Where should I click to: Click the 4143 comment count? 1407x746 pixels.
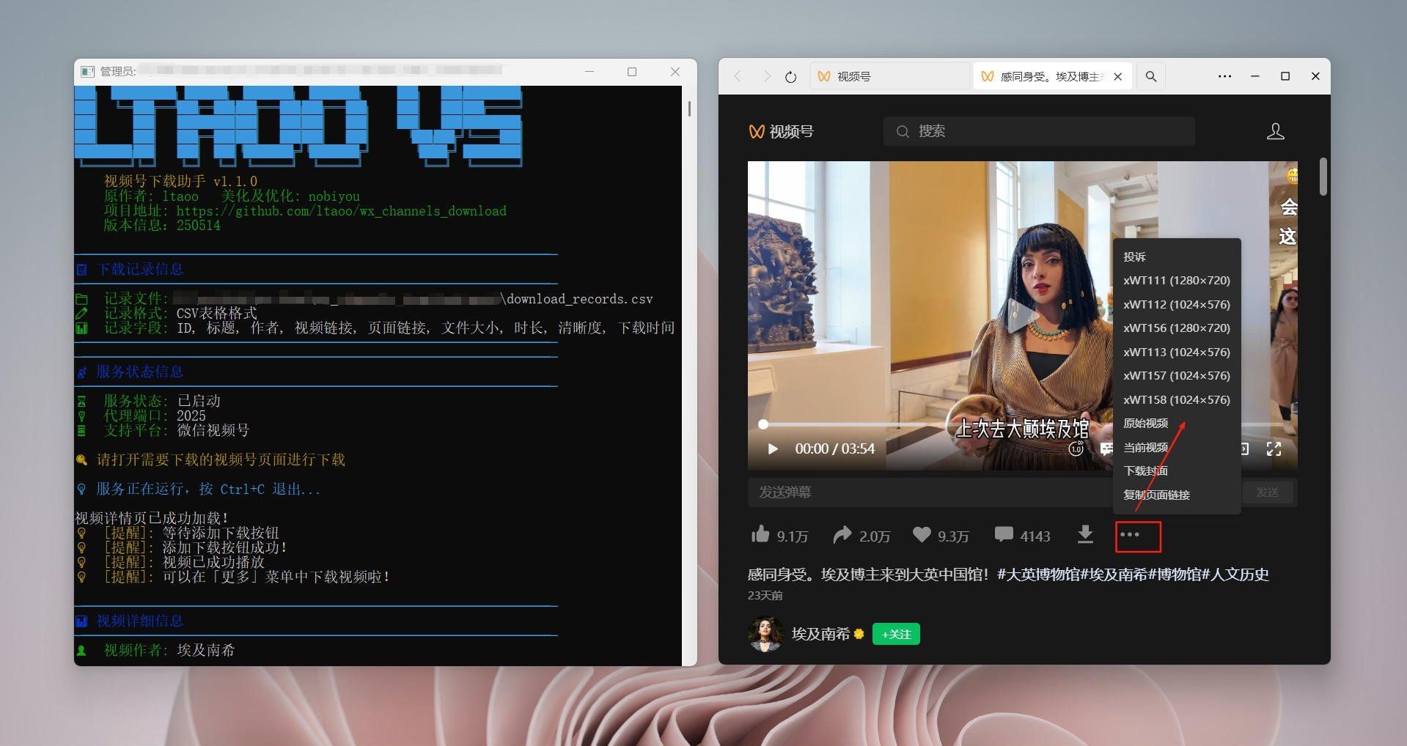click(1035, 536)
